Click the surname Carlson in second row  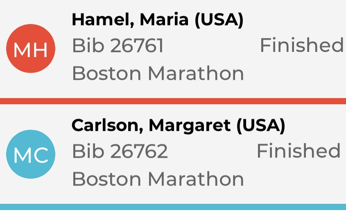[x=107, y=125]
